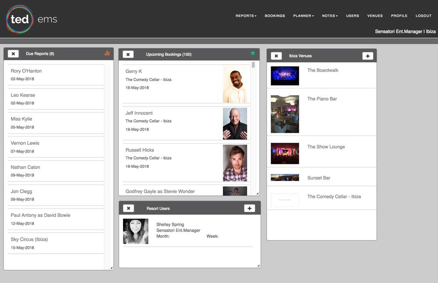This screenshot has width=438, height=283.
Task: Expand the Notes dropdown menu
Action: point(329,16)
